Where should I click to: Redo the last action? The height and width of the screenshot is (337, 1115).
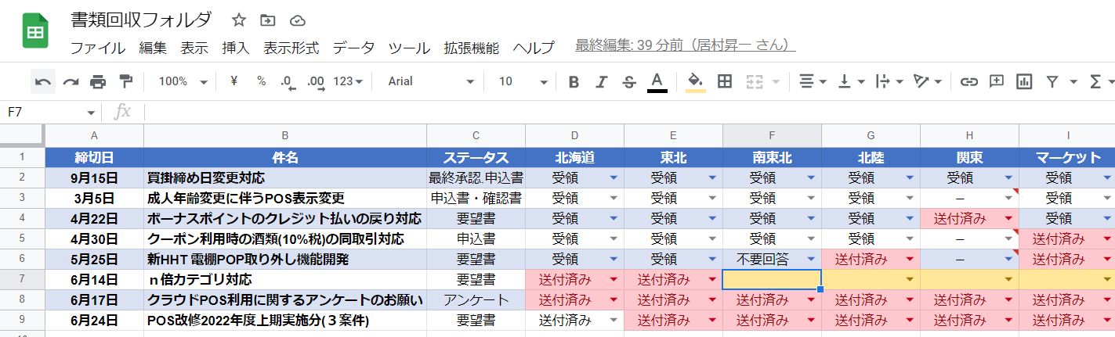71,81
